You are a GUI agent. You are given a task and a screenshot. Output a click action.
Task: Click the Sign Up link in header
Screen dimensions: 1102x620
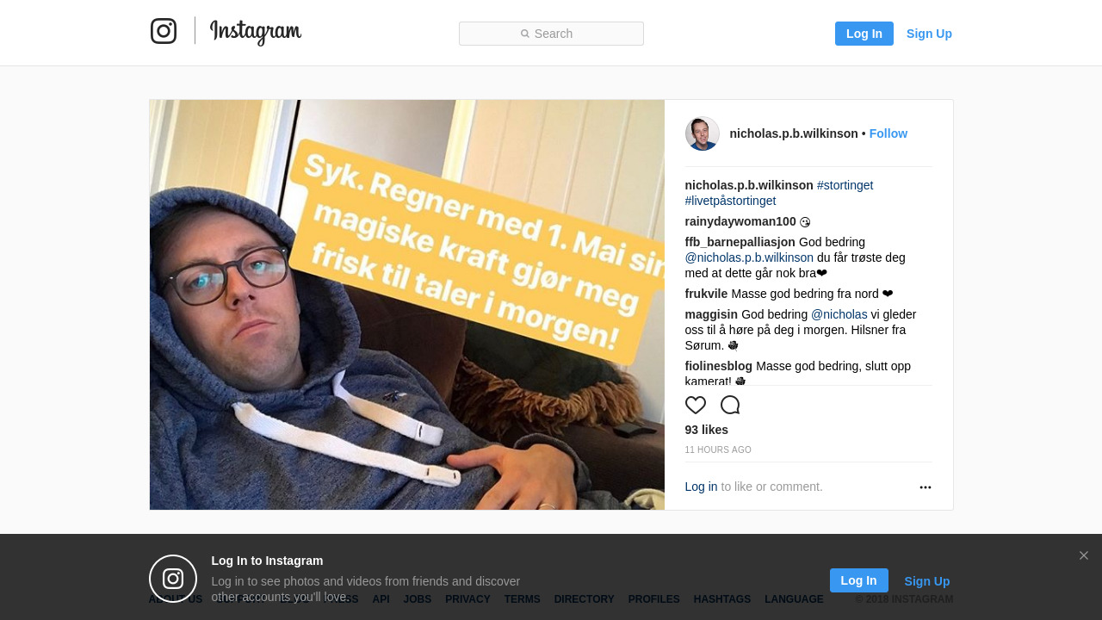tap(929, 34)
